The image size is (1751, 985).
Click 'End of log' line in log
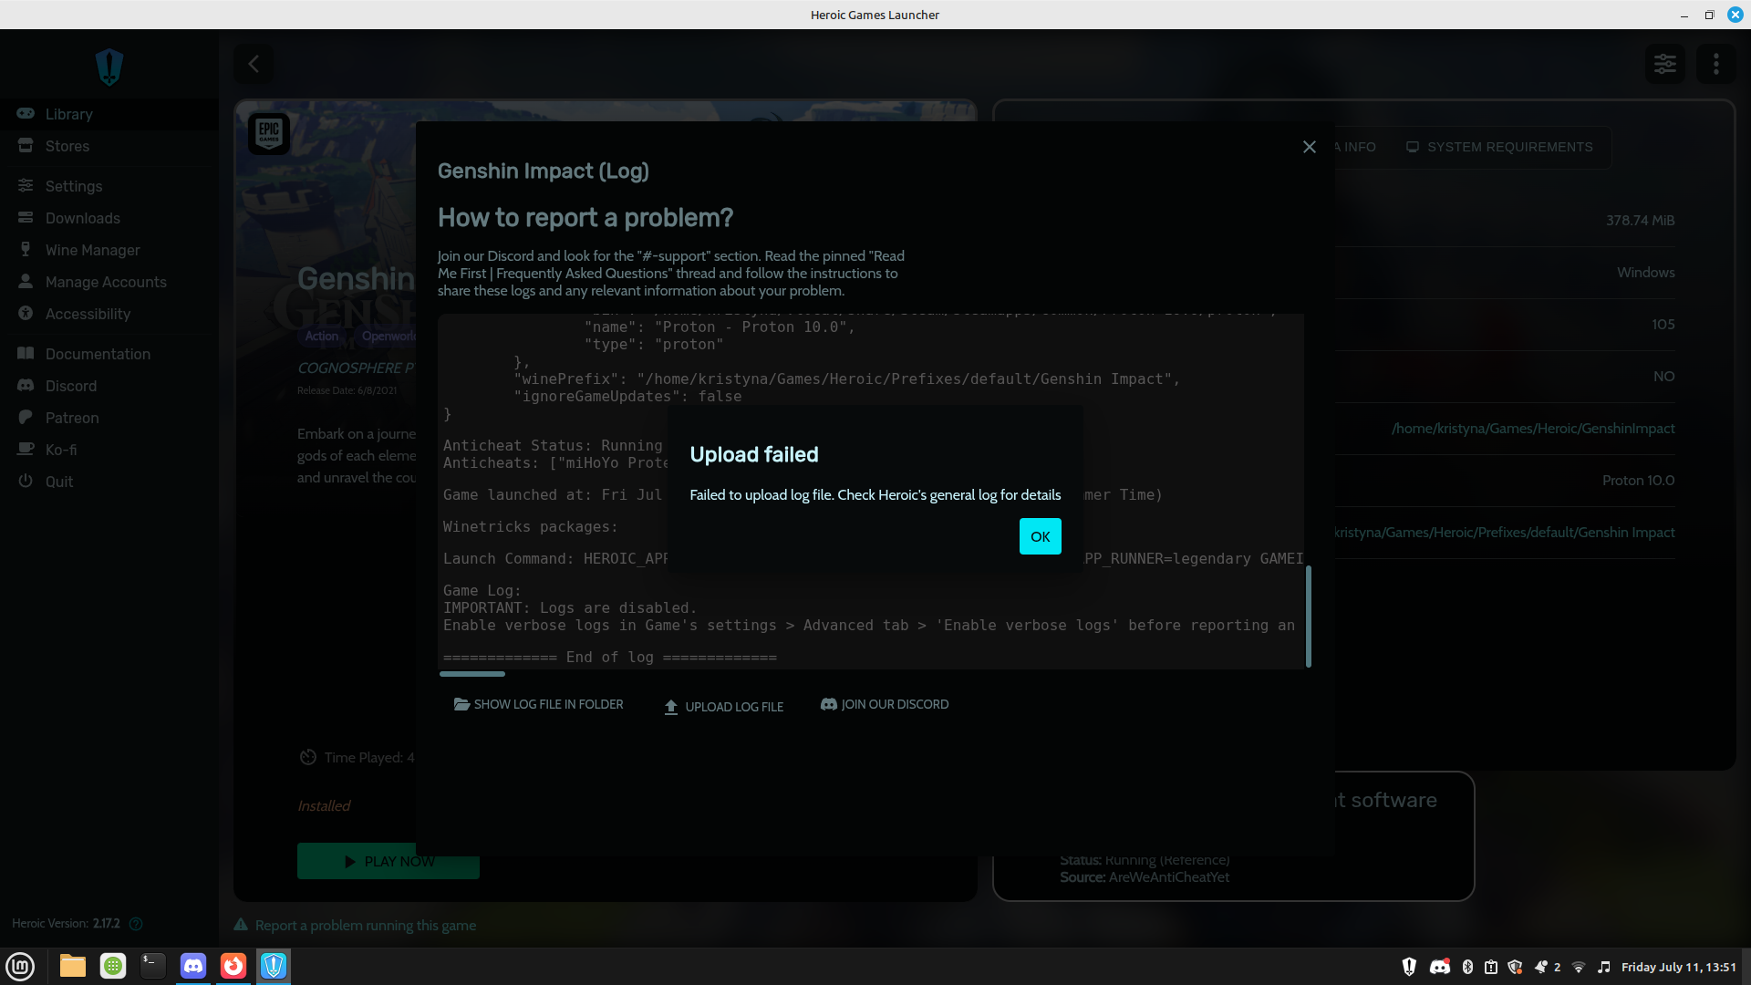(x=610, y=658)
